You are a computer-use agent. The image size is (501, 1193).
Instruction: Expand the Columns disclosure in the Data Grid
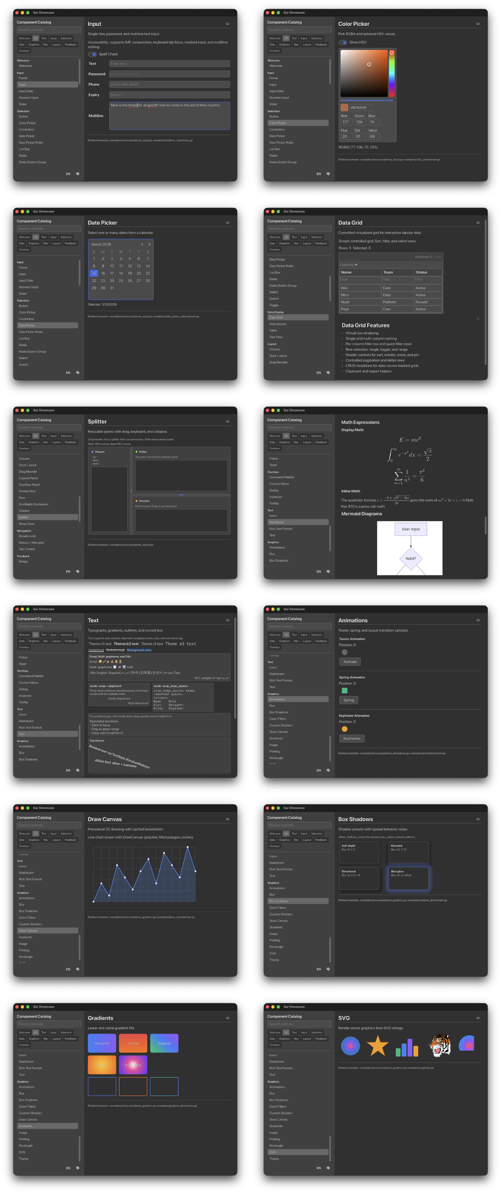(349, 264)
